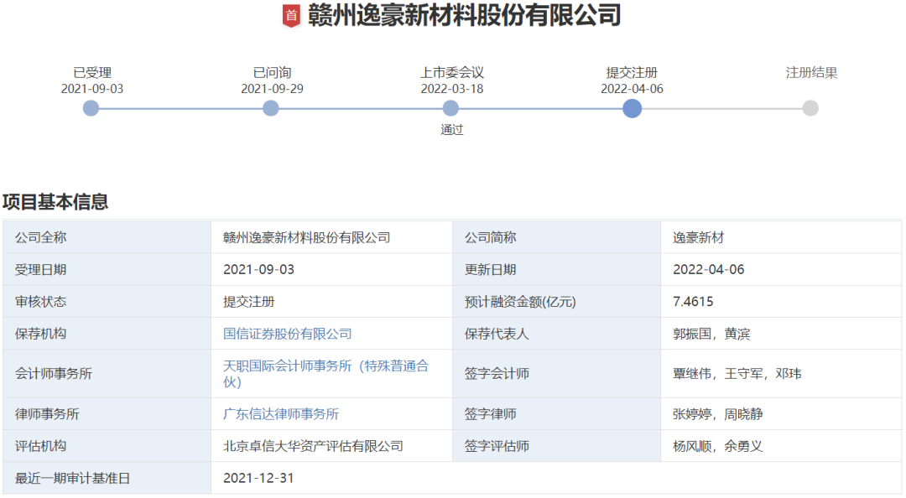Select the 已问询 2021-09-29 timeline dot
The height and width of the screenshot is (498, 906).
coord(270,108)
